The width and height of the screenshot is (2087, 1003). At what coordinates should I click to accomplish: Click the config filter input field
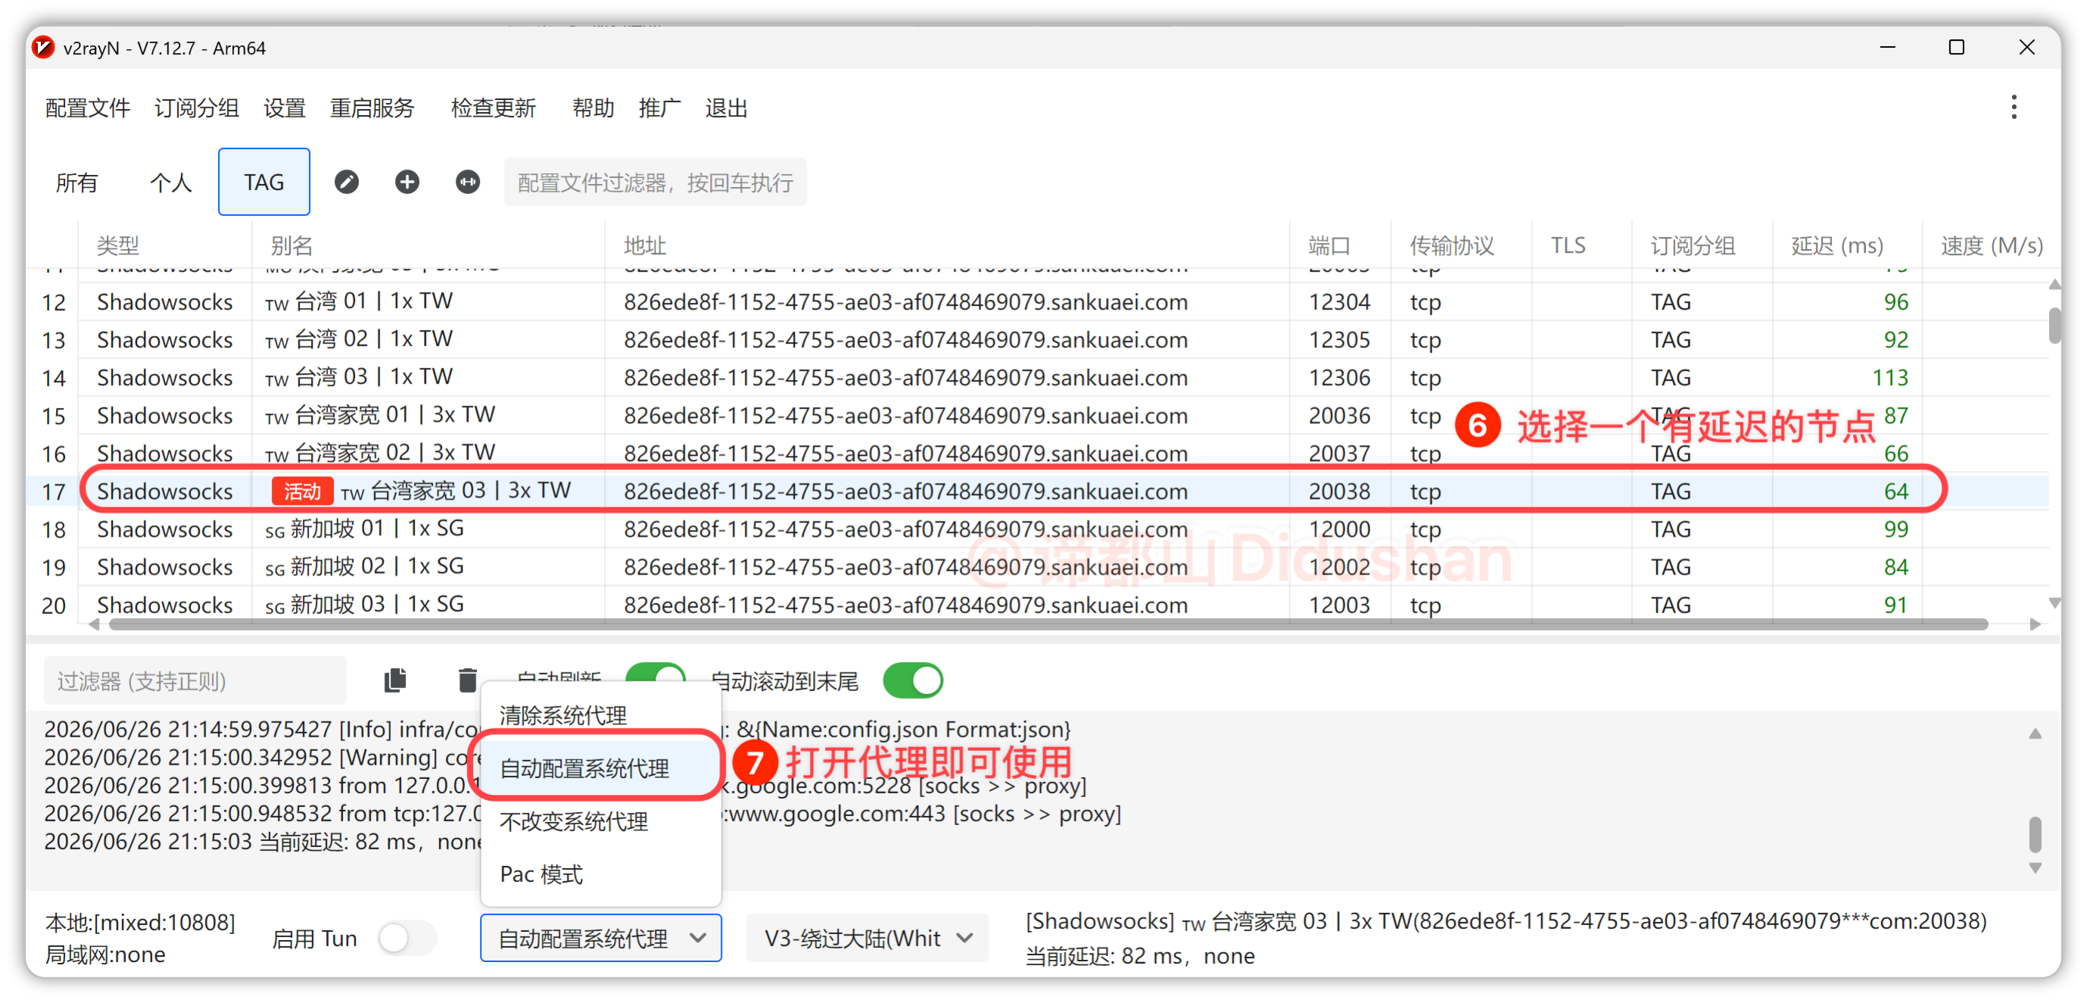pos(655,182)
